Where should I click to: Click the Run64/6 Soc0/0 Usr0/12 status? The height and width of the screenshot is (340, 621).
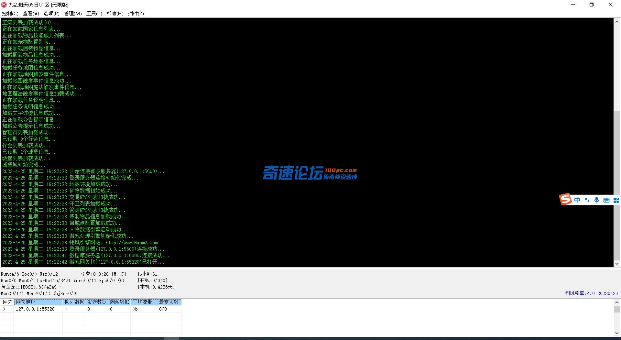tap(29, 274)
